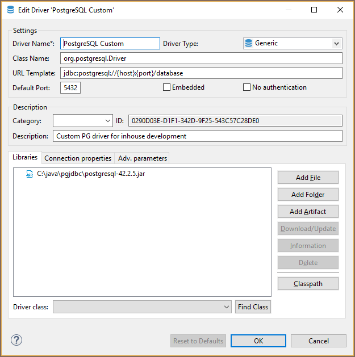Open the Adv. parameters tab
The height and width of the screenshot is (357, 355).
[143, 158]
